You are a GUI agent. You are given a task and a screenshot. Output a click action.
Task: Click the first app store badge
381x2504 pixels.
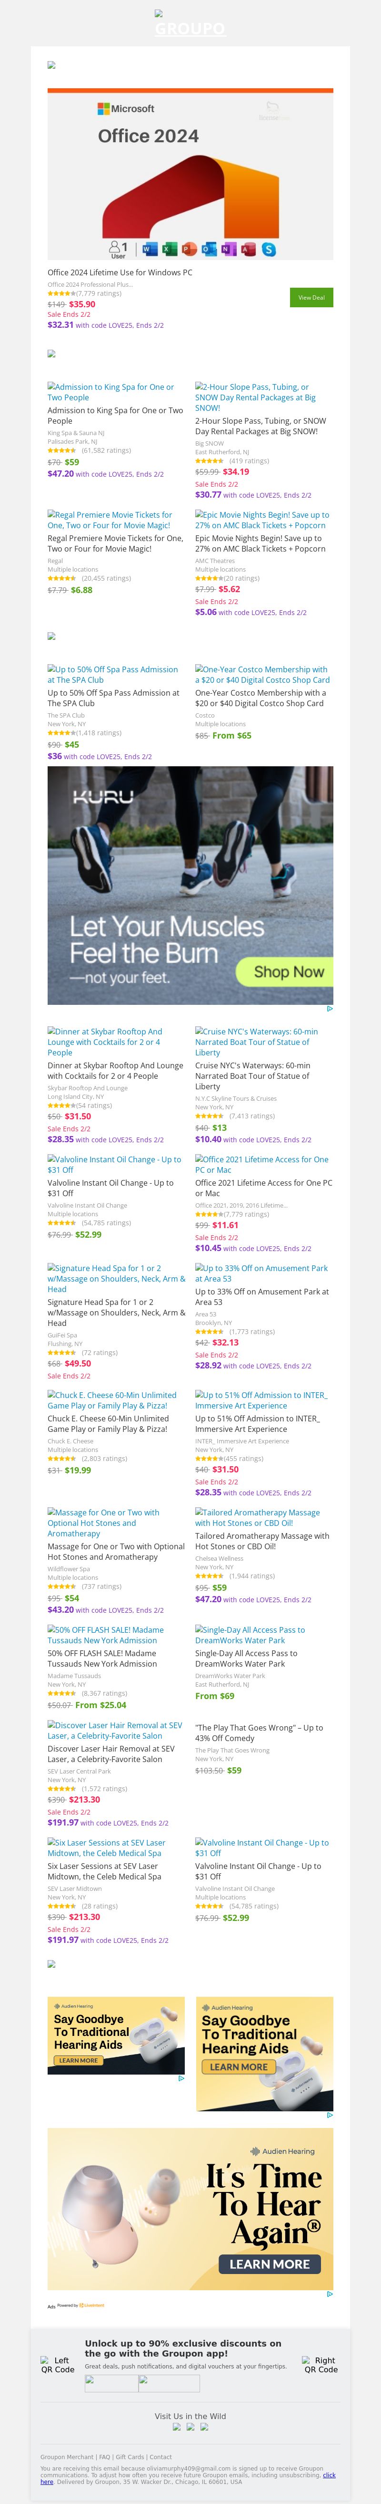coord(110,2382)
